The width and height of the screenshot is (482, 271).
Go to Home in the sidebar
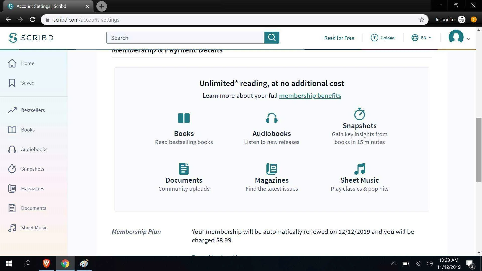coord(28,63)
